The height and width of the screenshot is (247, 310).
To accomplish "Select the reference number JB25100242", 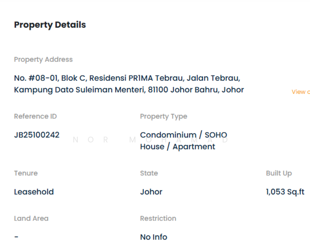I will click(x=37, y=135).
